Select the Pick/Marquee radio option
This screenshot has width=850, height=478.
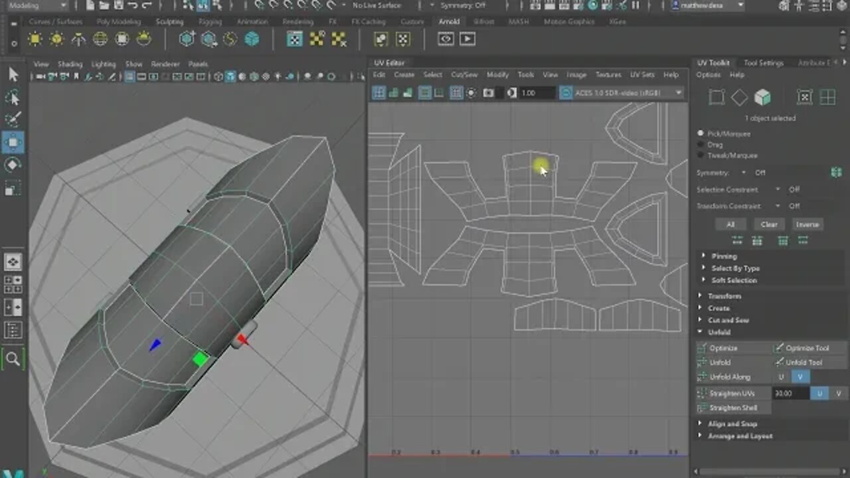(701, 133)
